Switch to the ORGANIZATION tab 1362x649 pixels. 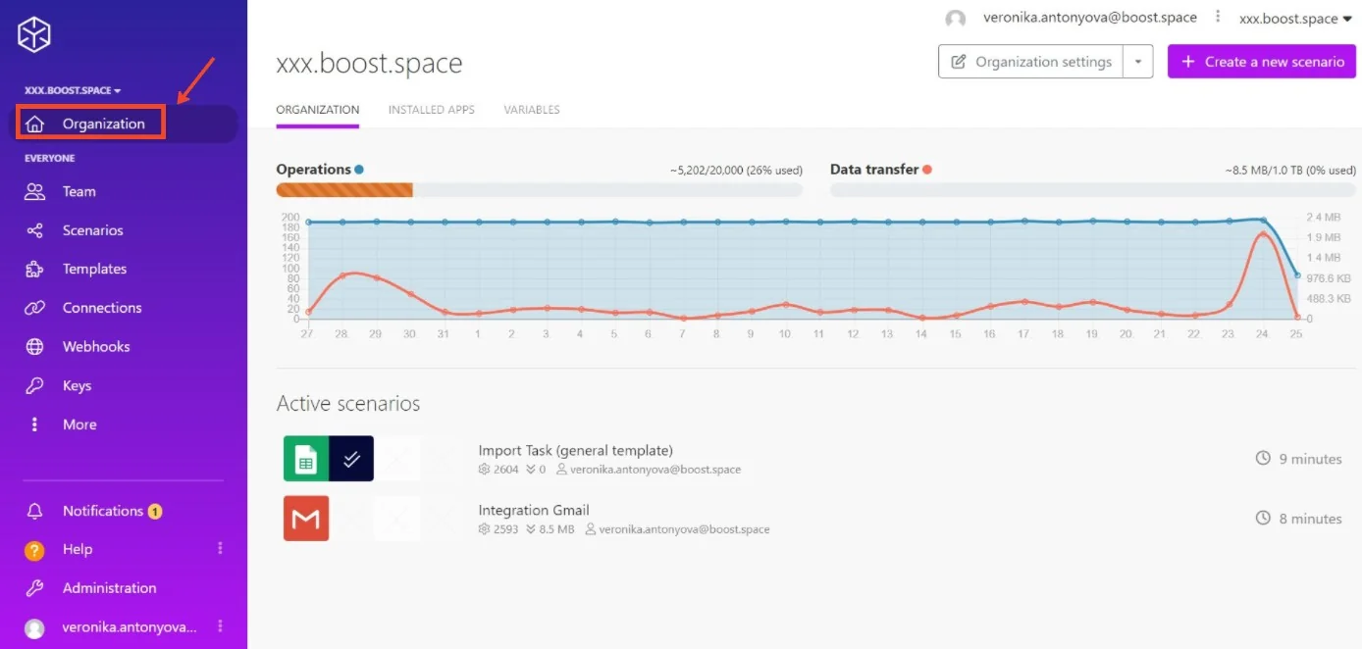[x=318, y=110]
